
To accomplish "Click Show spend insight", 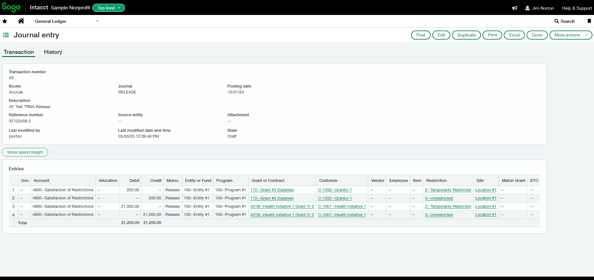I will (25, 152).
